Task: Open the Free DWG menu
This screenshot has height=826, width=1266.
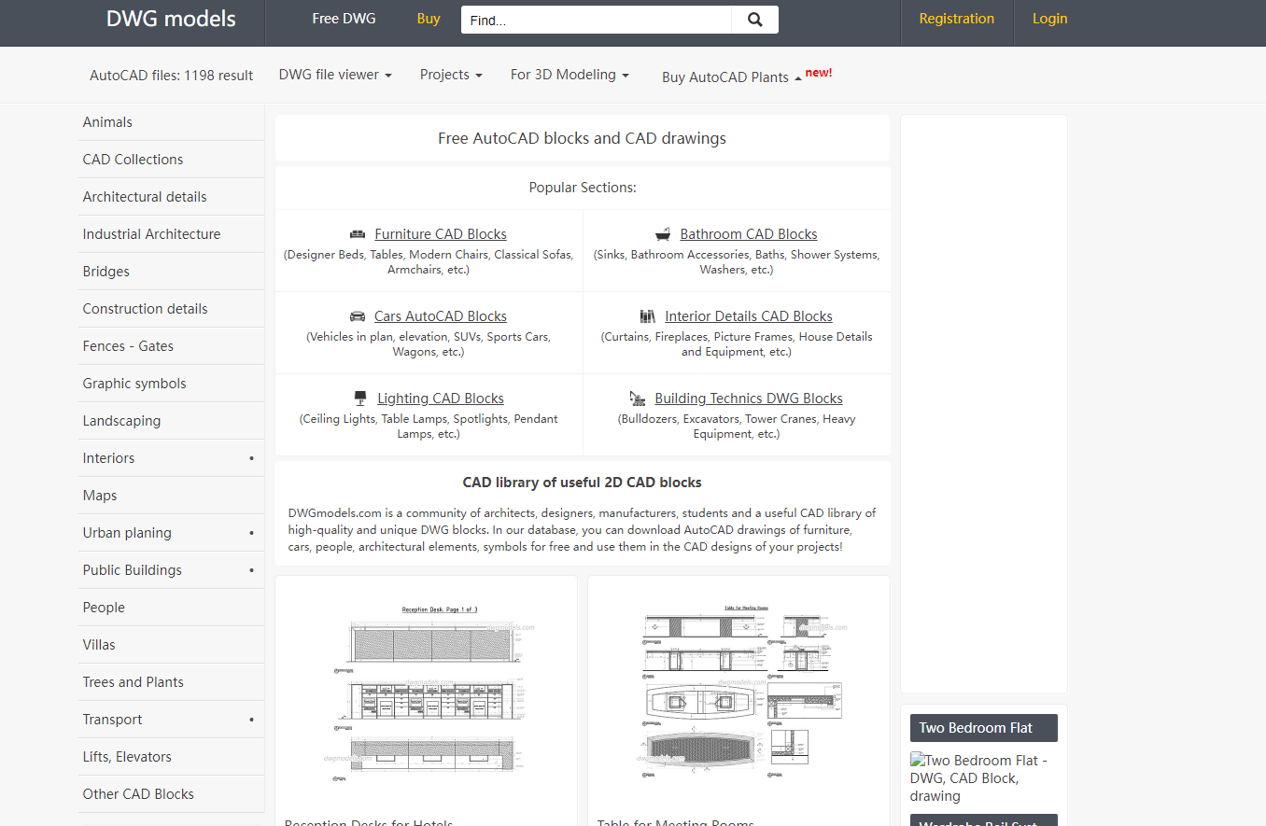Action: click(x=344, y=18)
